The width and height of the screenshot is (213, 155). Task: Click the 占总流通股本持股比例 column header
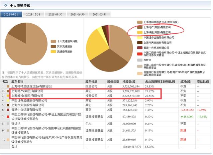(x=160, y=81)
